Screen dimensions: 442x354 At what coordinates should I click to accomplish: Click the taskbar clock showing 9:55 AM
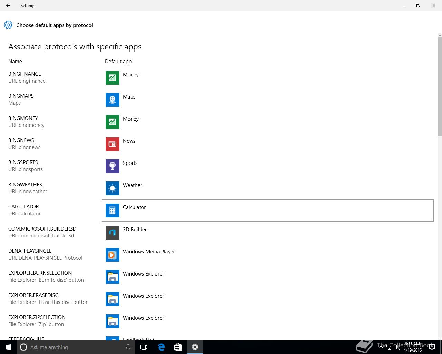coord(413,347)
